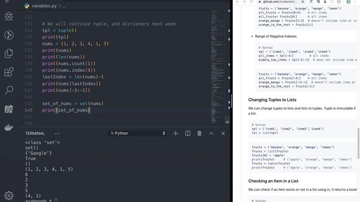
Task: Click line number 546 in gutter
Action: click(29, 110)
